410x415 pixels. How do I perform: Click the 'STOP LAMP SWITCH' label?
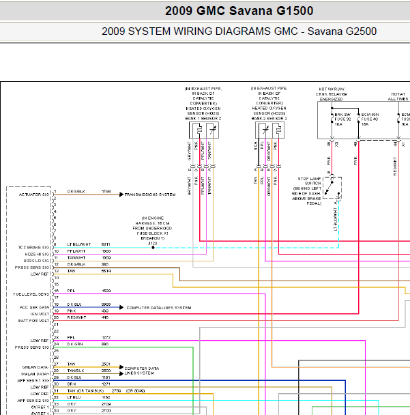309,181
